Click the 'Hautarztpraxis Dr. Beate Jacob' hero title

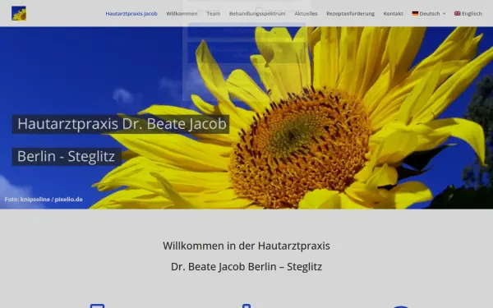[121, 124]
